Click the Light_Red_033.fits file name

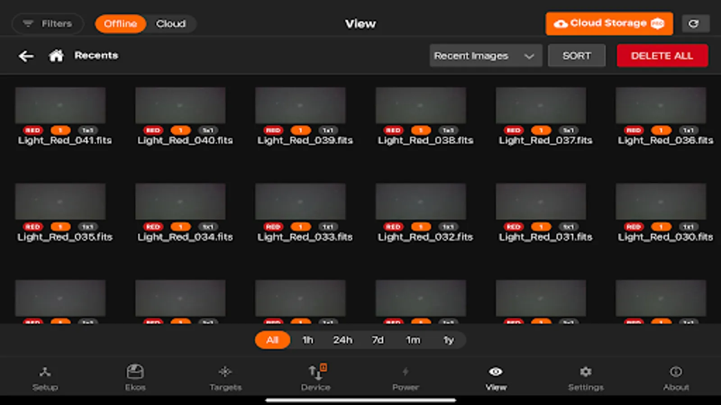(x=305, y=237)
